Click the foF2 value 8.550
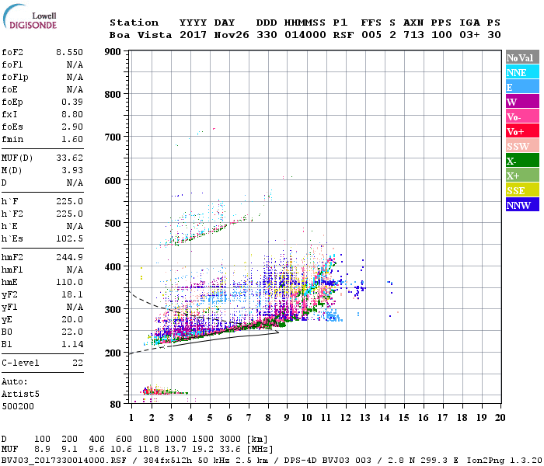The width and height of the screenshot is (544, 466). tap(69, 52)
